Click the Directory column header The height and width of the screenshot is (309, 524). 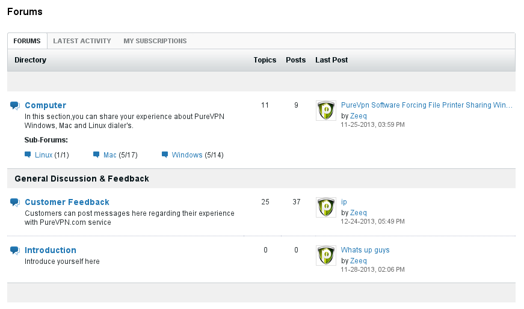[x=31, y=60]
